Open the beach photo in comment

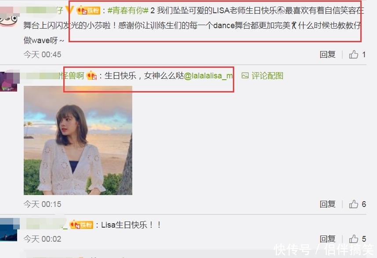pyautogui.click(x=78, y=140)
